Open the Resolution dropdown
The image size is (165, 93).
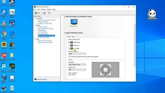pos(77,65)
